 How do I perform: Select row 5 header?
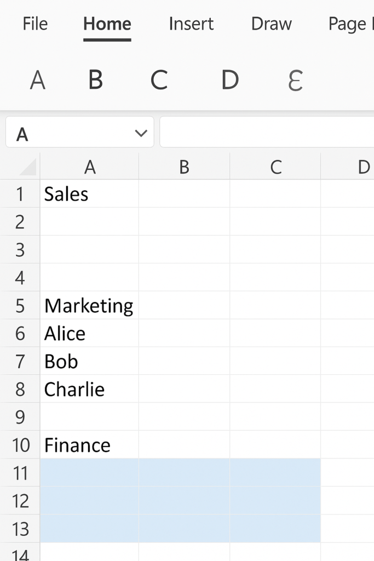click(x=20, y=306)
